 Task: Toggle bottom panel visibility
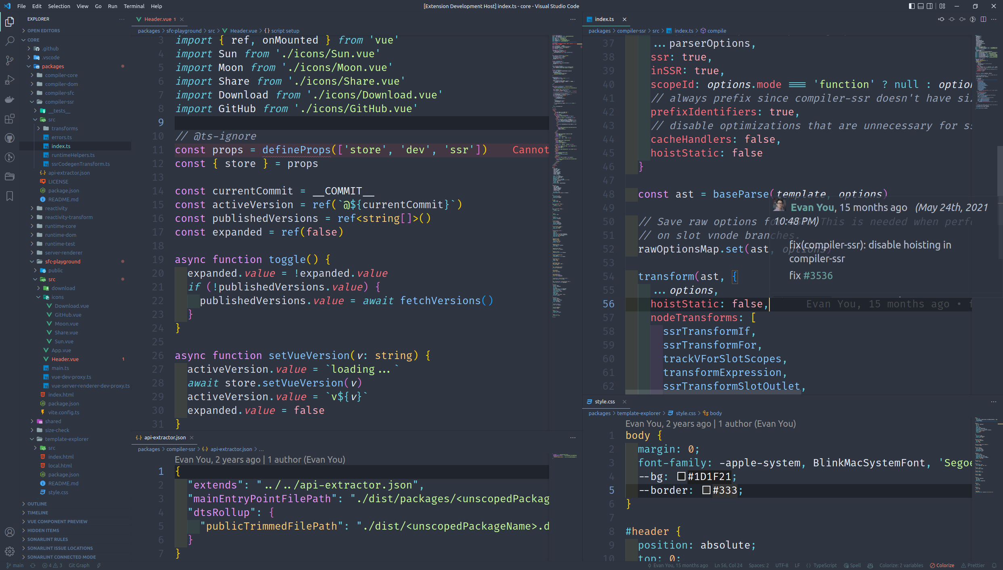coord(921,6)
